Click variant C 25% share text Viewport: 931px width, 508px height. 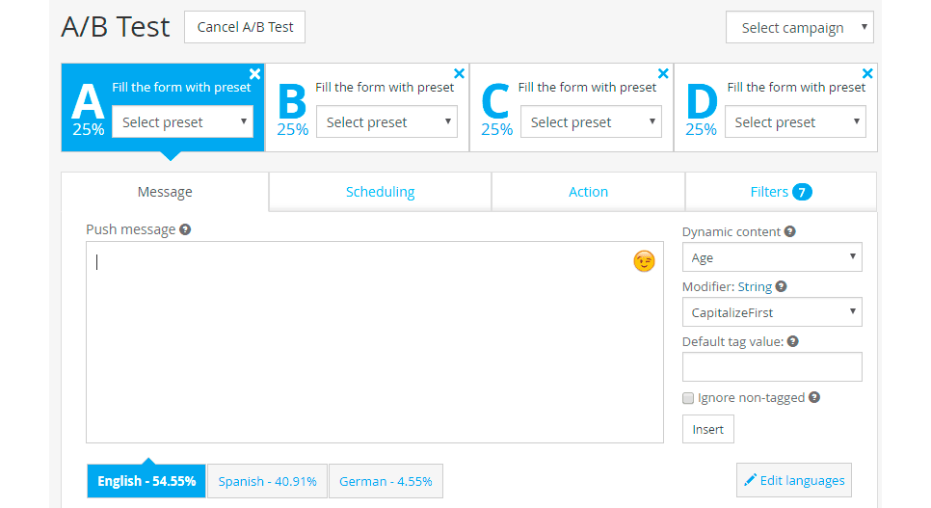point(497,129)
